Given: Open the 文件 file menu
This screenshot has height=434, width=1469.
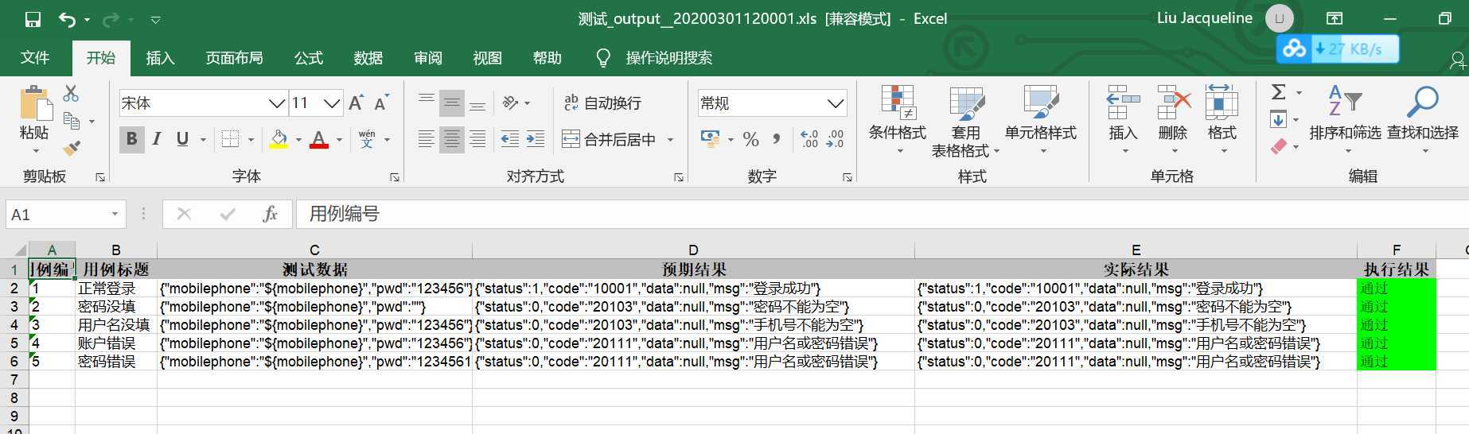Looking at the screenshot, I should (x=35, y=58).
